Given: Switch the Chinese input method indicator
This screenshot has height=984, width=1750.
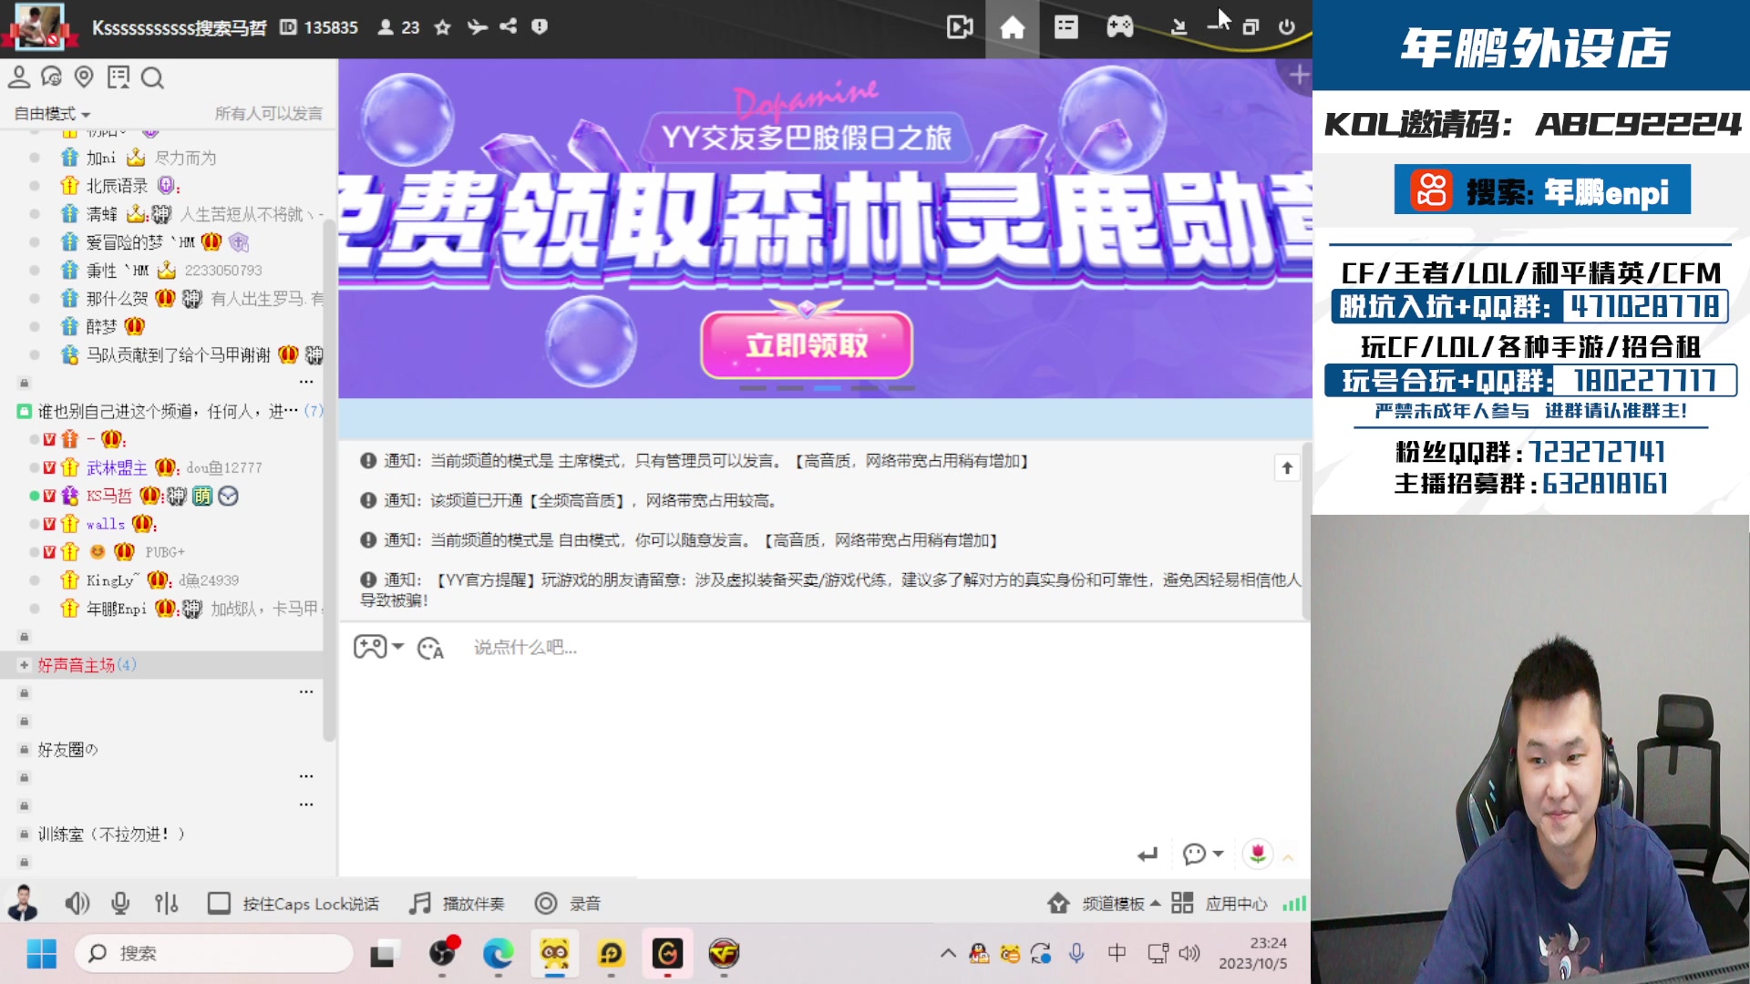Looking at the screenshot, I should pyautogui.click(x=1117, y=954).
